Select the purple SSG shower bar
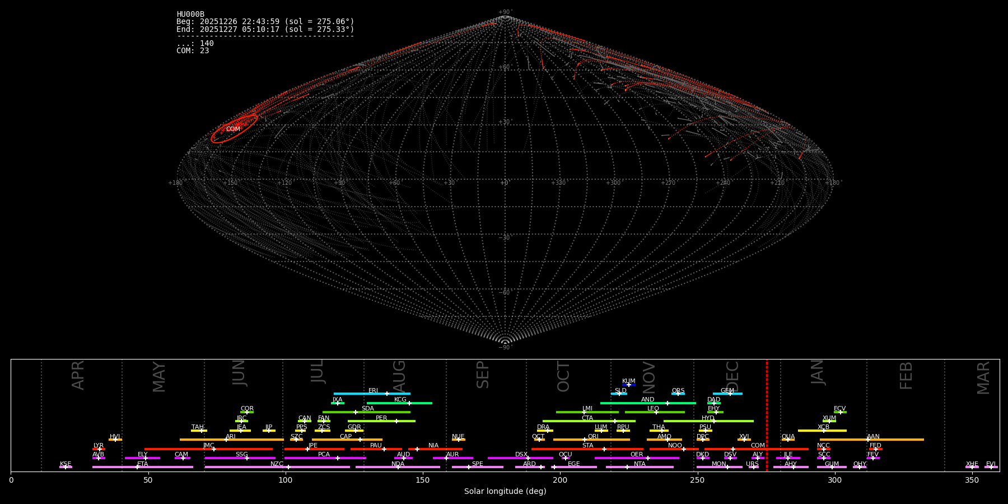The width and height of the screenshot is (1008, 504). click(x=240, y=458)
